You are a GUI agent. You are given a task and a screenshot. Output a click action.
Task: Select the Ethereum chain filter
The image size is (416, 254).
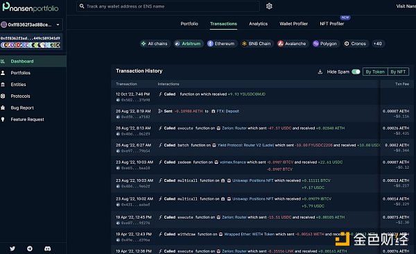point(221,44)
